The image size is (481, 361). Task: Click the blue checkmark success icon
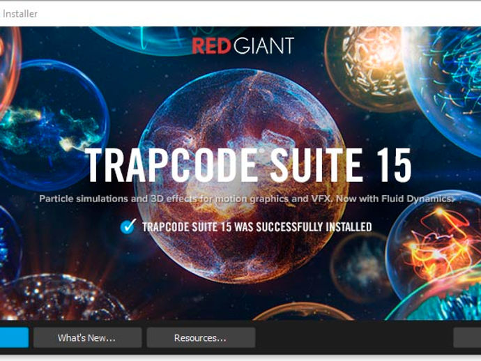coord(128,226)
